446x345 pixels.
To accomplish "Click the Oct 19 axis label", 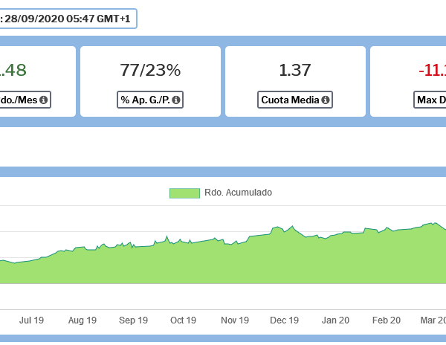I will tap(183, 320).
